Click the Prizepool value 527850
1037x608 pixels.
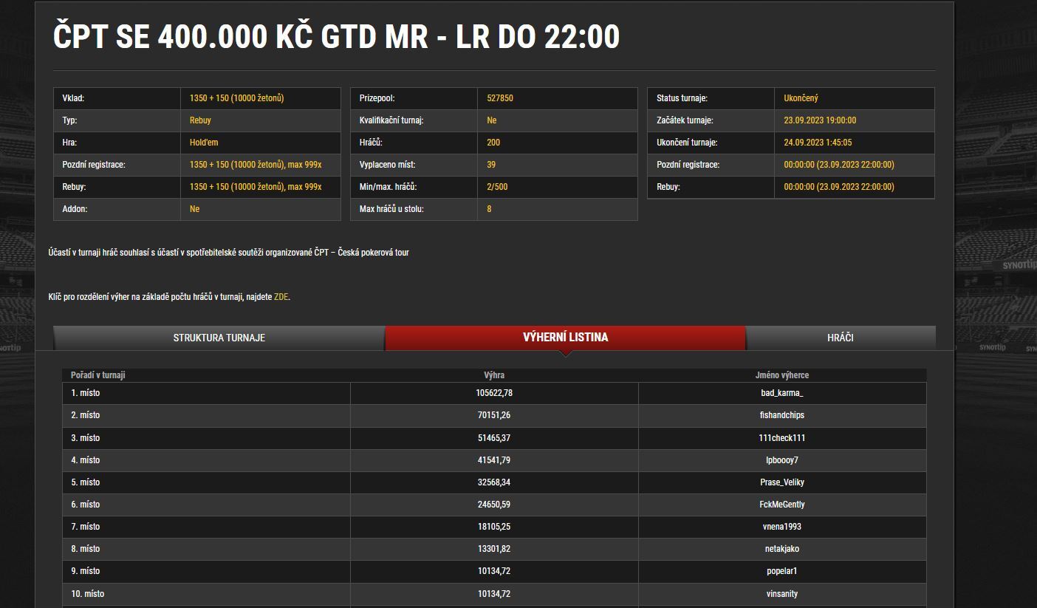(x=500, y=98)
